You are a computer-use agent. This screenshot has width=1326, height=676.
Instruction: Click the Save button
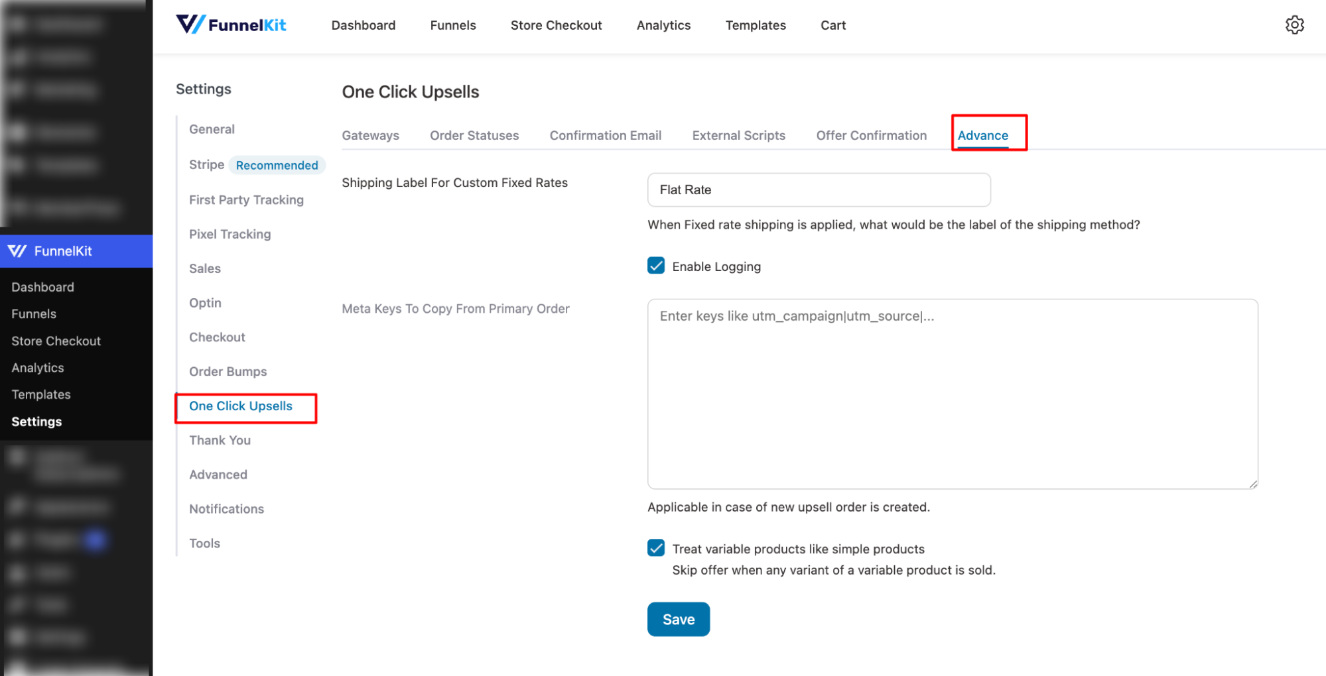(x=678, y=619)
